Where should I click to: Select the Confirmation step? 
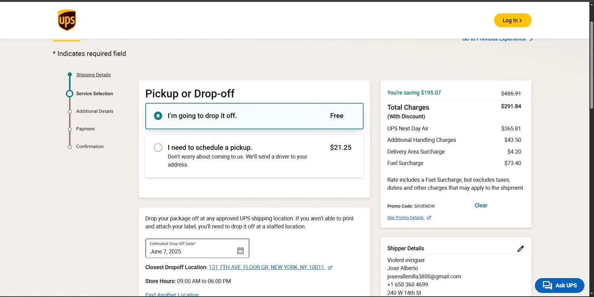click(x=90, y=146)
